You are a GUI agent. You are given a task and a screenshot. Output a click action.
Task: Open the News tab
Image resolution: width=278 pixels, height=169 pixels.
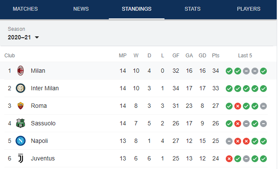pos(81,9)
